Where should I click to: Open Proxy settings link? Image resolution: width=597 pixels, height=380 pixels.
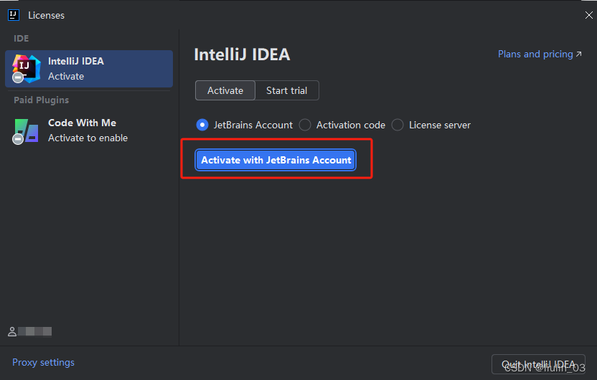coord(43,362)
